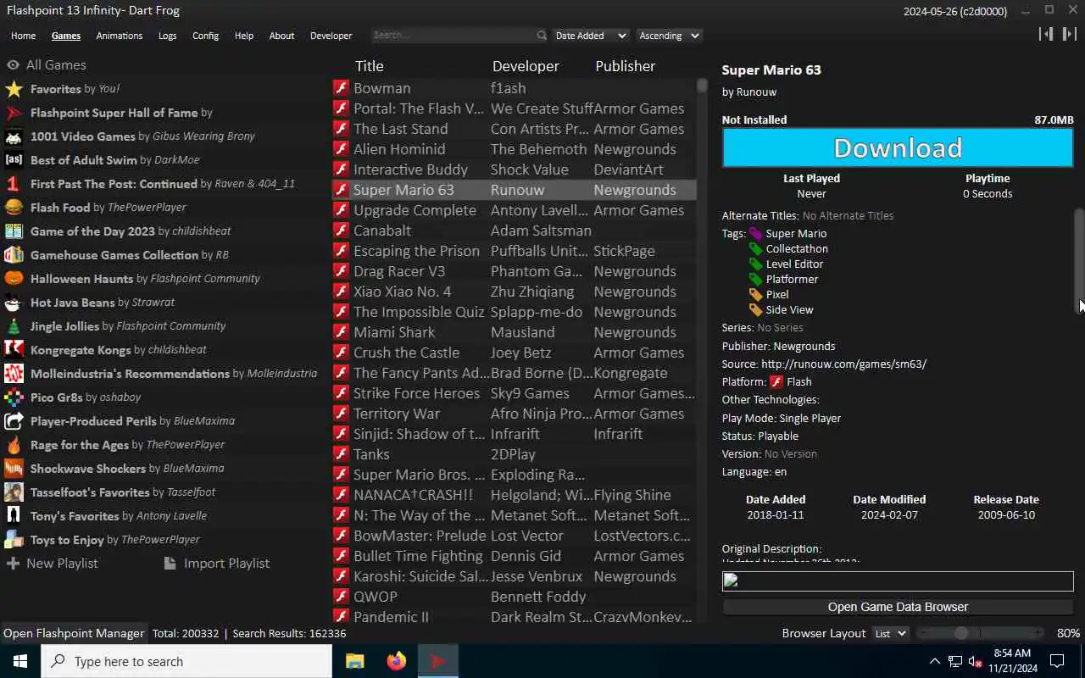1085x678 pixels.
Task: Click the taskbar search box
Action: pos(186,661)
